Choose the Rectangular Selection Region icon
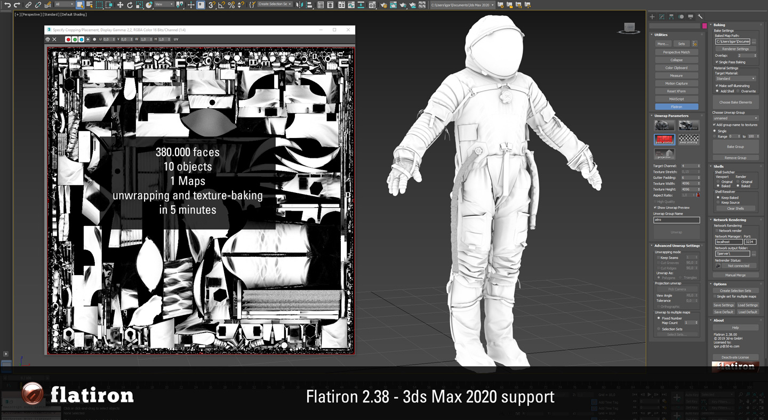The height and width of the screenshot is (420, 768). point(99,5)
